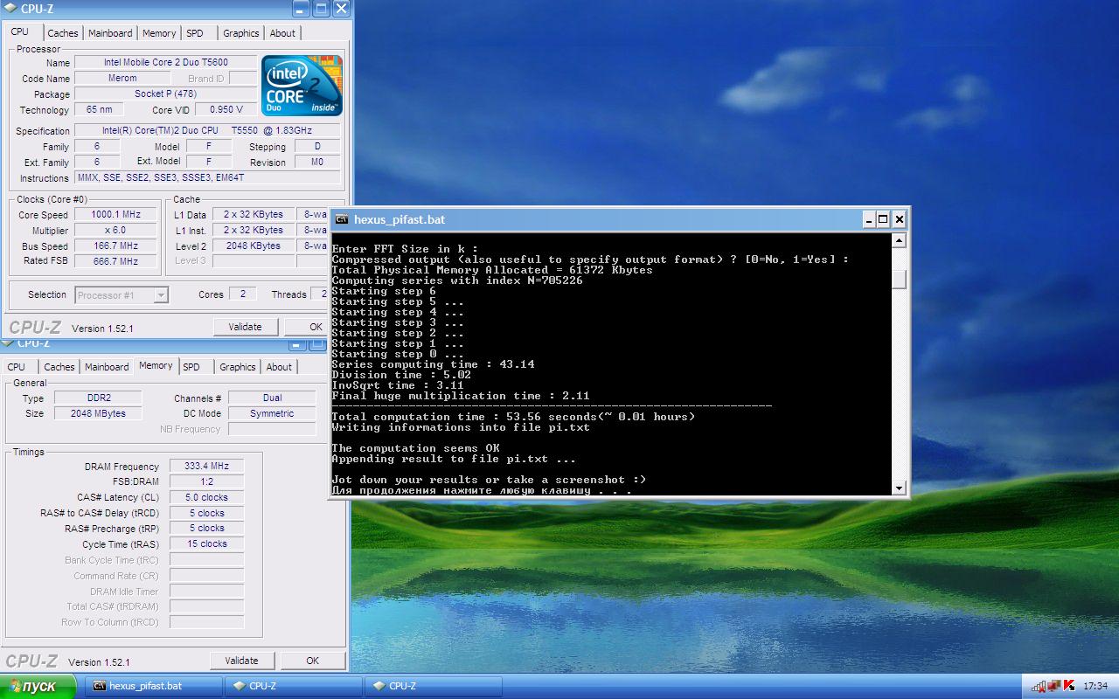The height and width of the screenshot is (699, 1119).
Task: Click the console vertical scrollbar thumb
Action: [x=899, y=280]
